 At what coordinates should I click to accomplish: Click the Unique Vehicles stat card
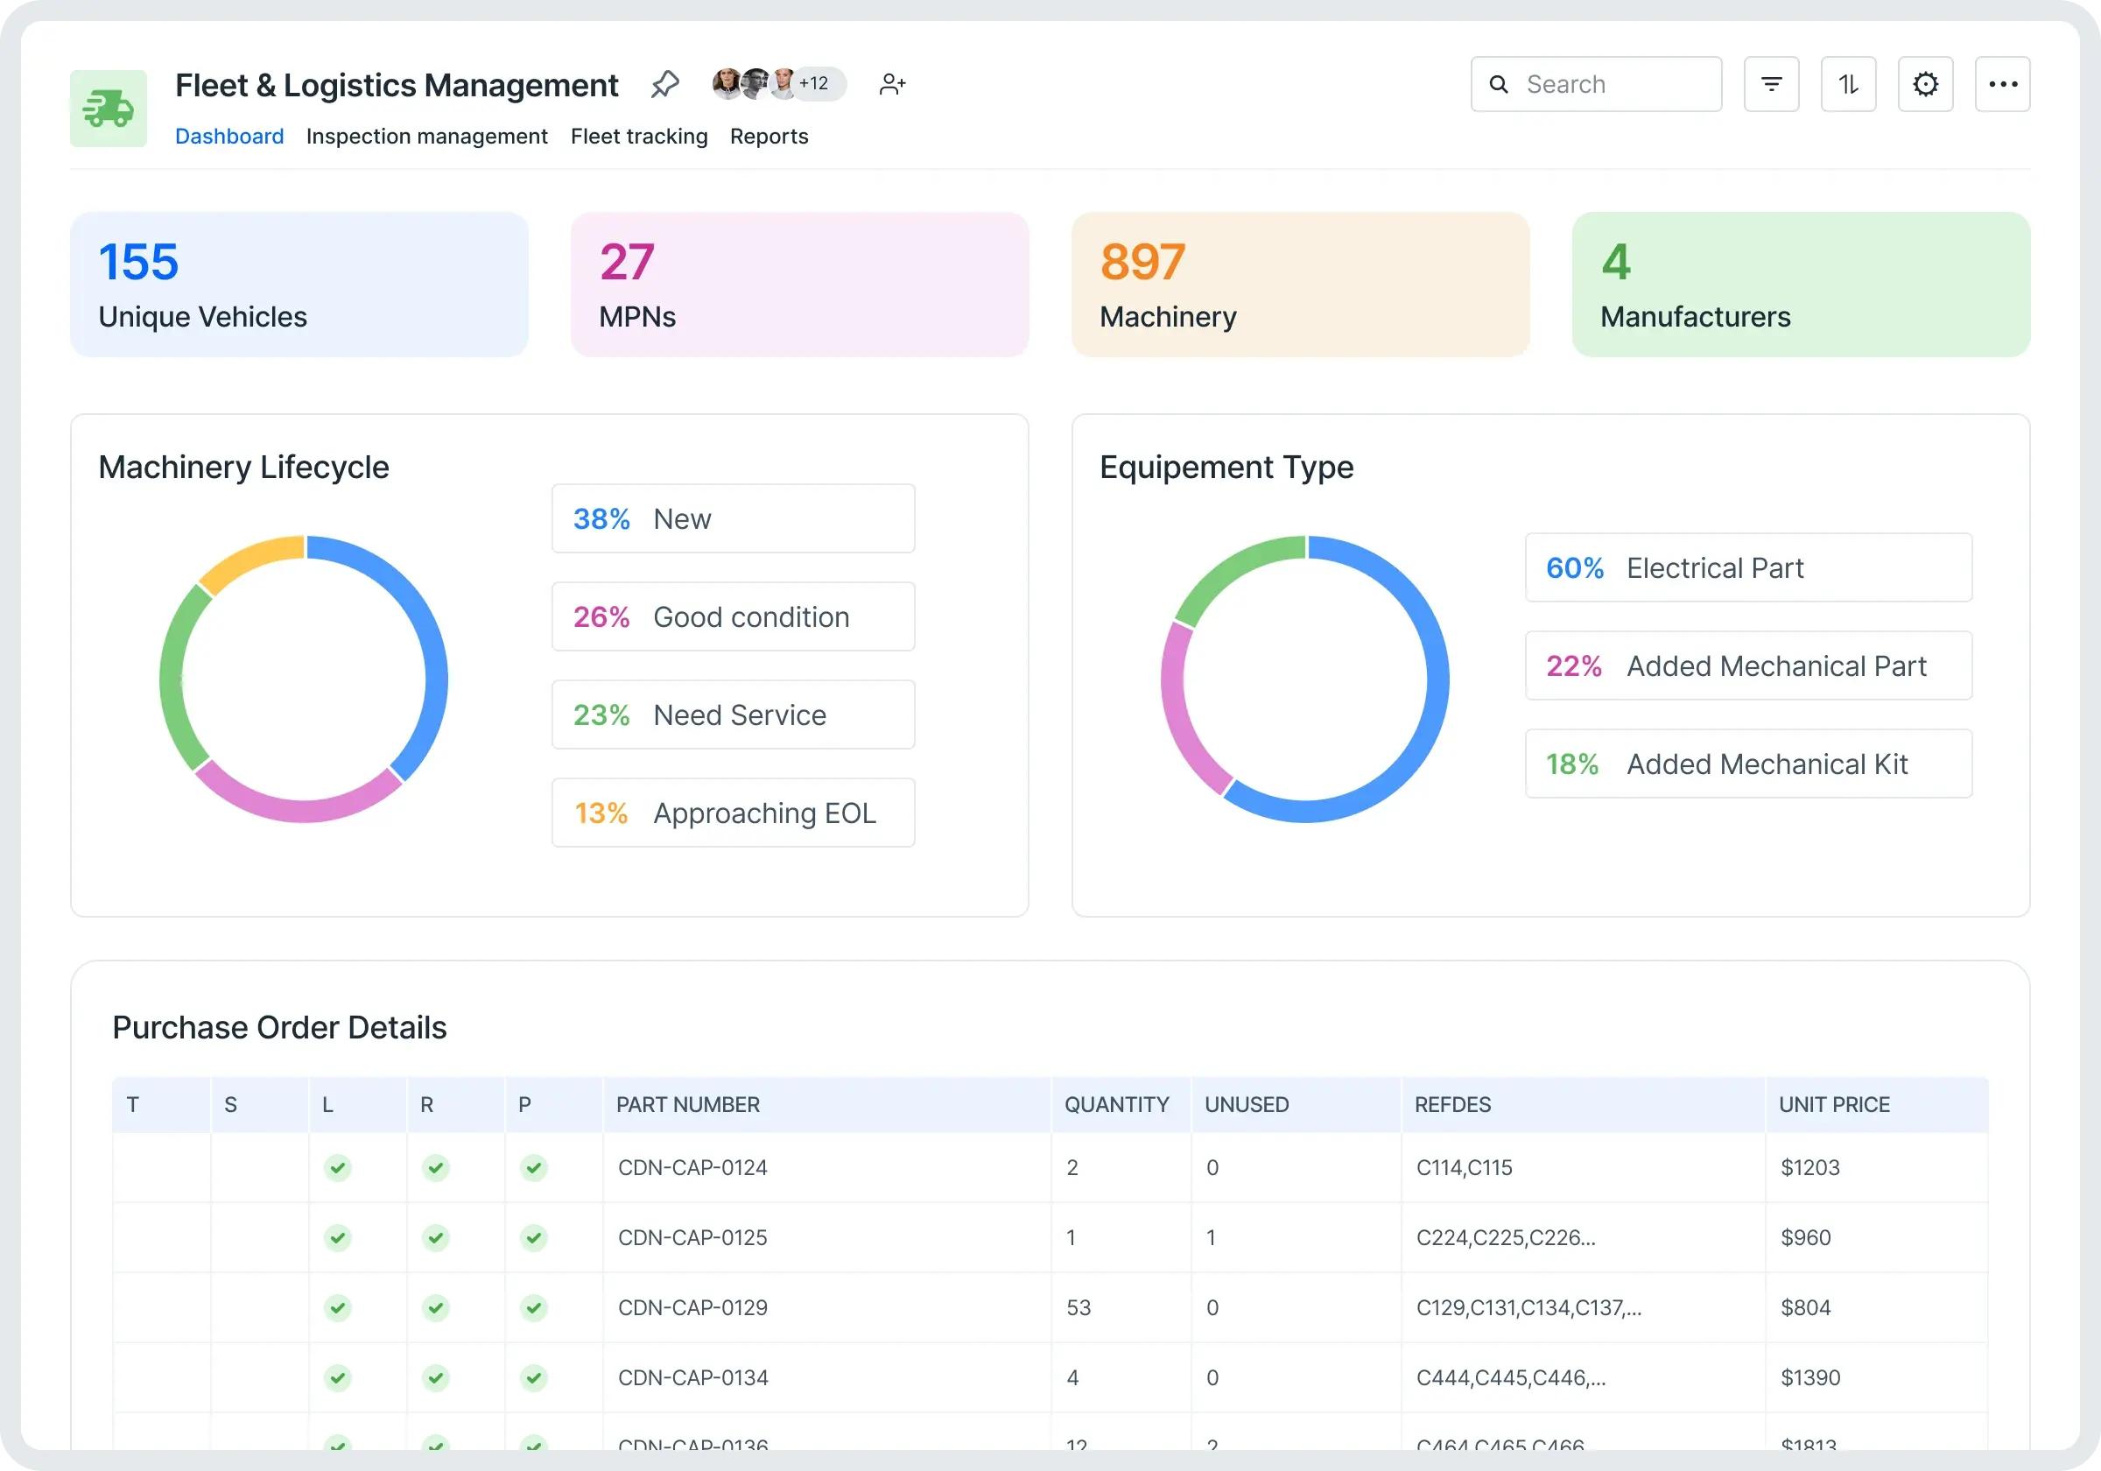coord(299,285)
